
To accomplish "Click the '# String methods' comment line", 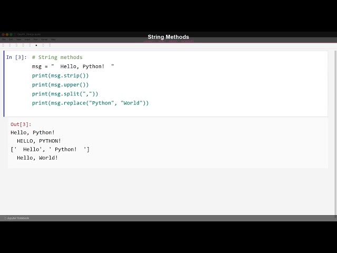I will (57, 57).
